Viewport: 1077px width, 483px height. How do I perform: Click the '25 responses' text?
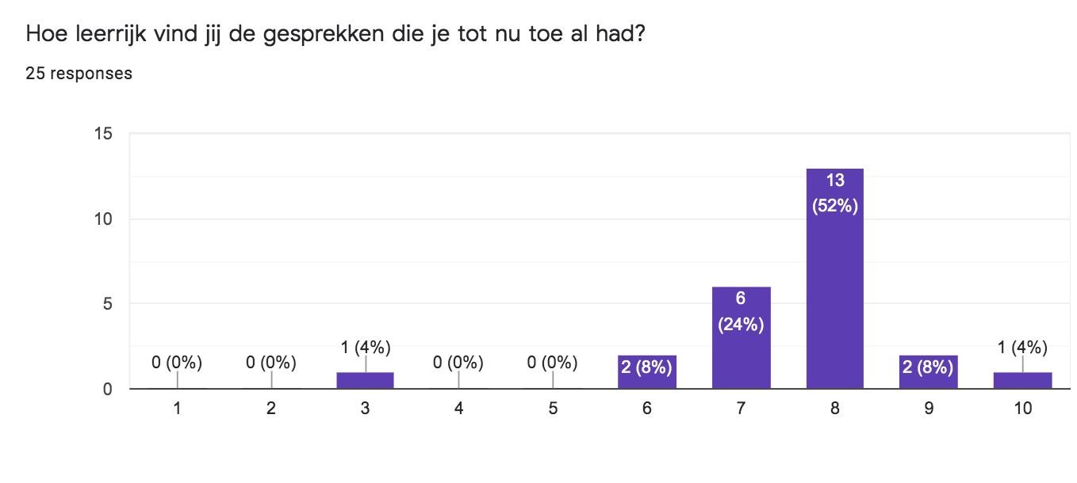pos(79,74)
